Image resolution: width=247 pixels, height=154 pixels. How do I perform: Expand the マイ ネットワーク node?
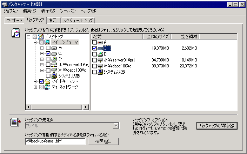point(35,87)
